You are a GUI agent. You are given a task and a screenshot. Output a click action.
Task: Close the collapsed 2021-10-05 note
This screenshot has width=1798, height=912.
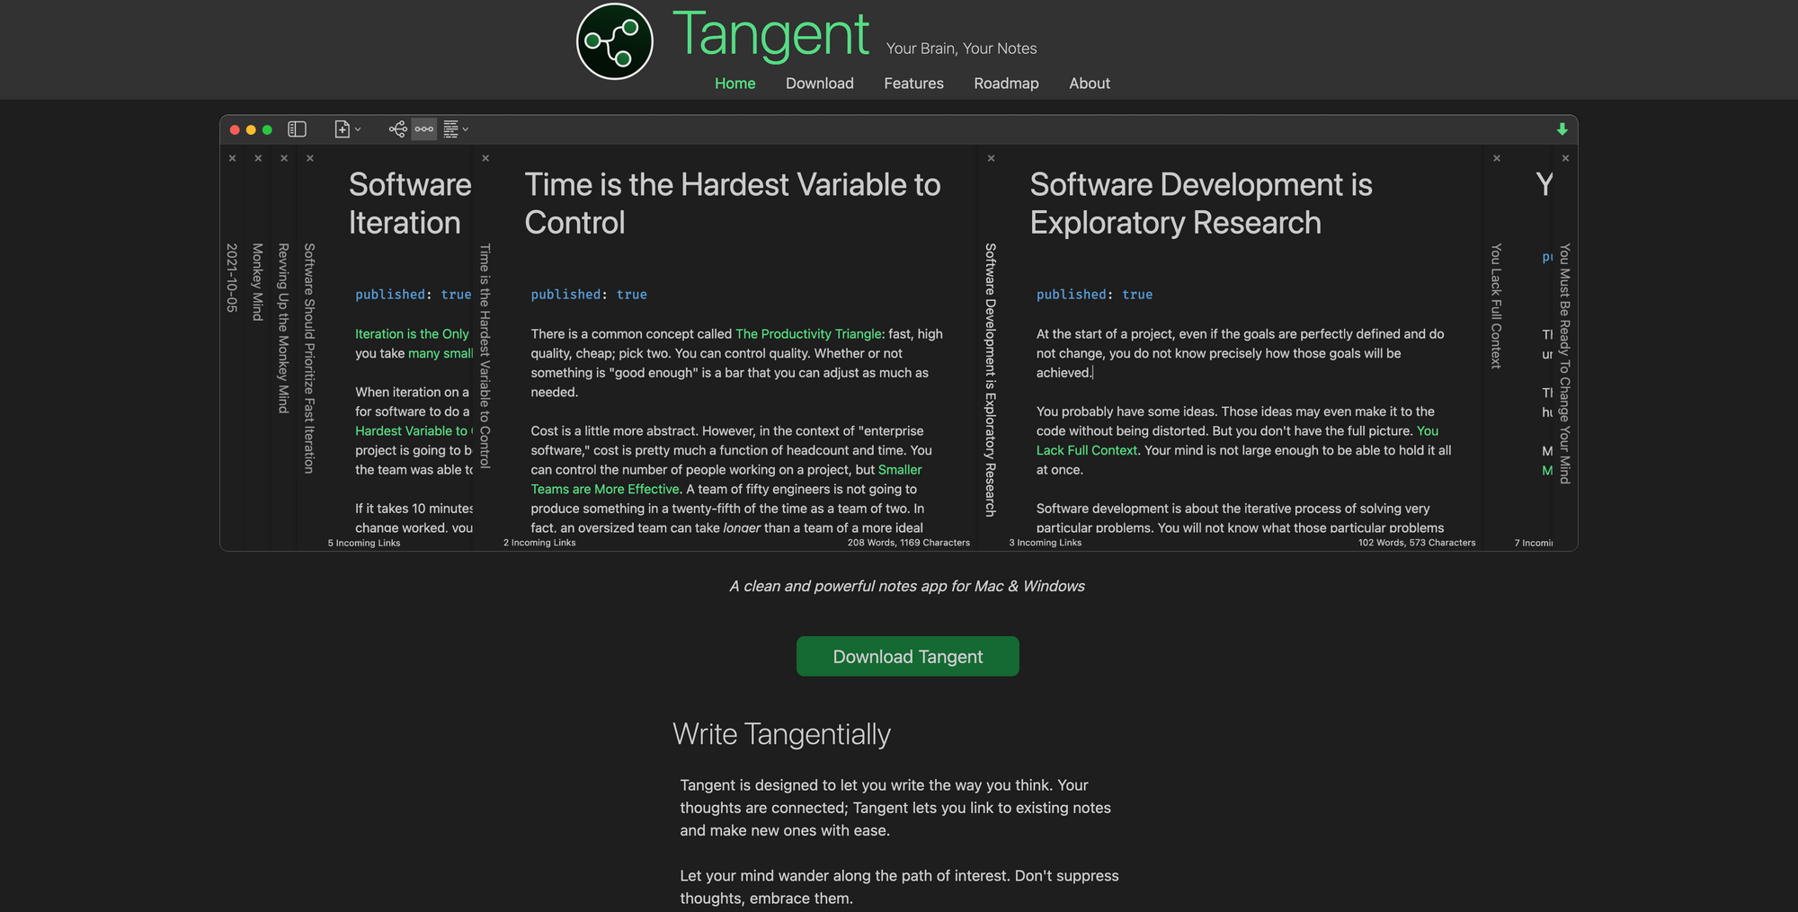(x=232, y=158)
